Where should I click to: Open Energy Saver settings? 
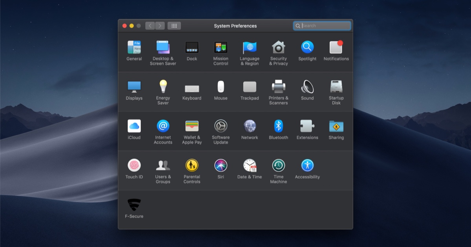[163, 87]
